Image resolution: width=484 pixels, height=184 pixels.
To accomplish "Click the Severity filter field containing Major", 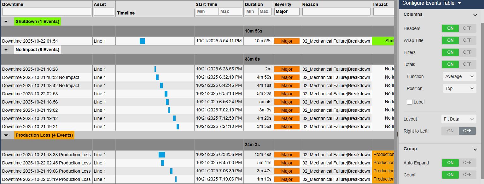I will pyautogui.click(x=287, y=12).
